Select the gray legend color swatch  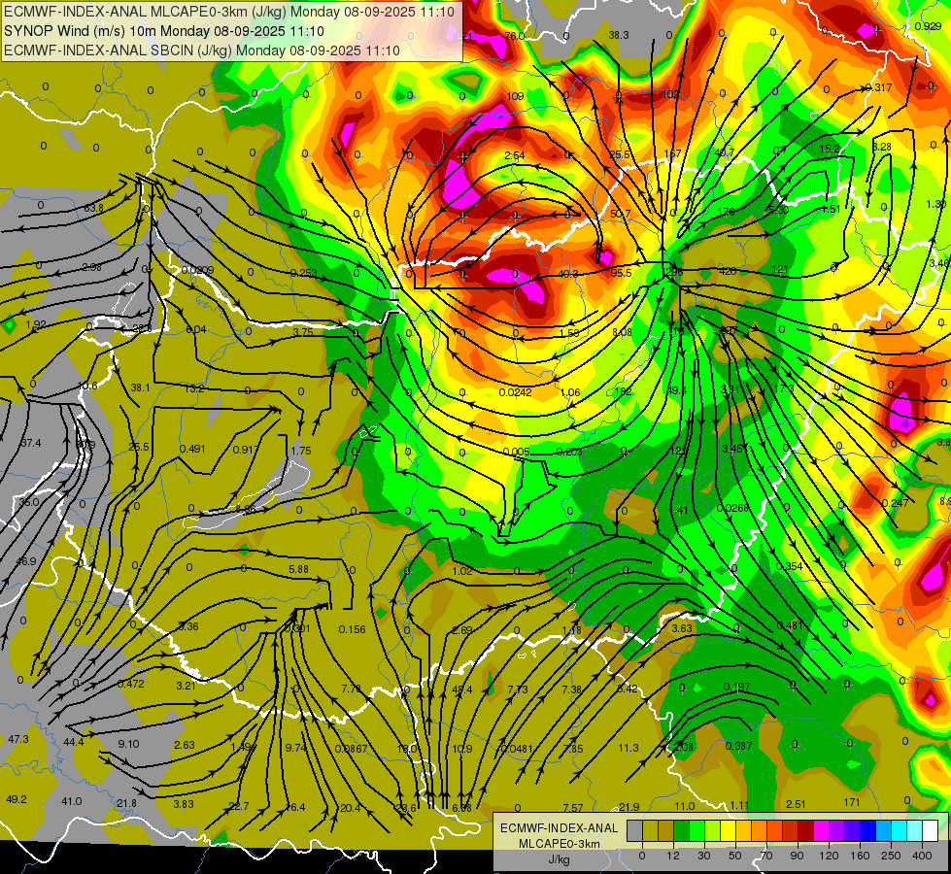(x=634, y=830)
